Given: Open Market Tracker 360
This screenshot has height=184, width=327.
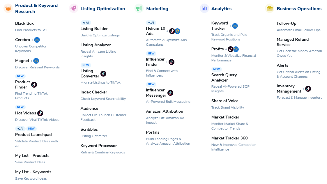Looking at the screenshot, I should tap(229, 138).
